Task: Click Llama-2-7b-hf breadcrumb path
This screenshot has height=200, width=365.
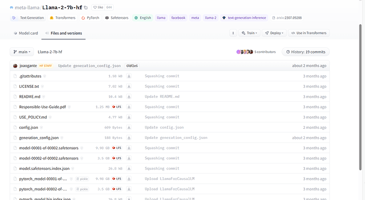Action: click(x=50, y=52)
